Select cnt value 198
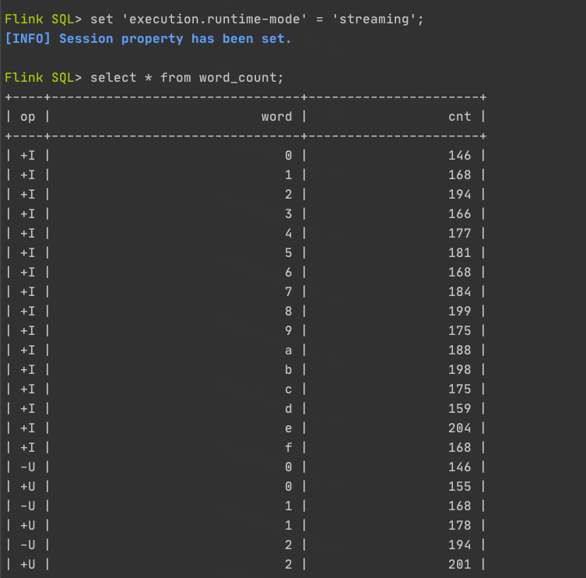The image size is (586, 578). click(459, 369)
